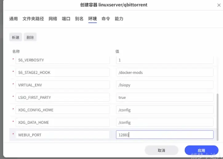This screenshot has width=223, height=159.
Task: Open the 端口 tab
Action: pos(66,19)
